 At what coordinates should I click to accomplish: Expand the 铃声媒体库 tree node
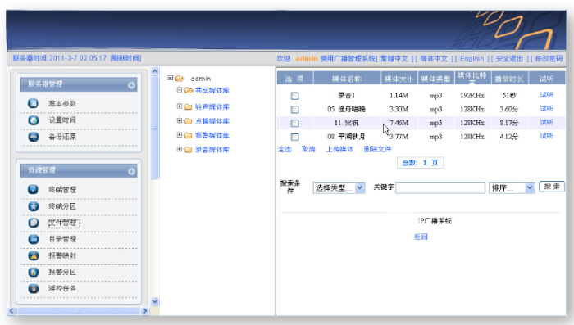point(180,106)
